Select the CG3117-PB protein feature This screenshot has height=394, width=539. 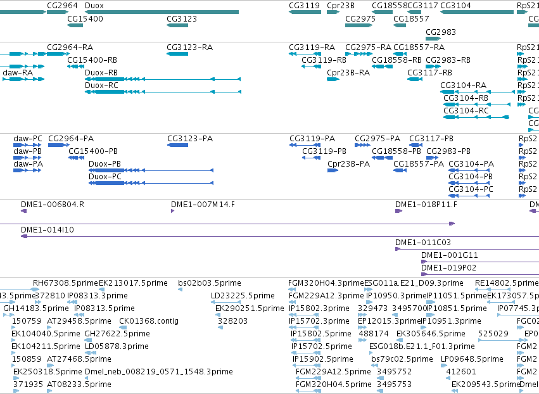(416, 145)
